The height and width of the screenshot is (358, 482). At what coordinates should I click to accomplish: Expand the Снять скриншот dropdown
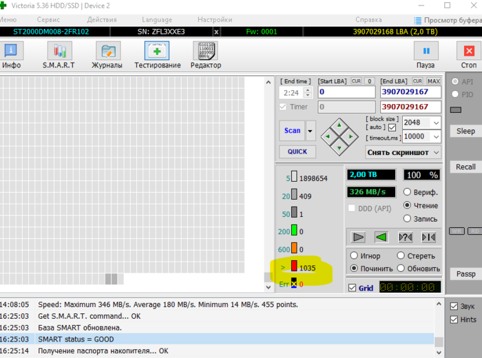point(436,153)
